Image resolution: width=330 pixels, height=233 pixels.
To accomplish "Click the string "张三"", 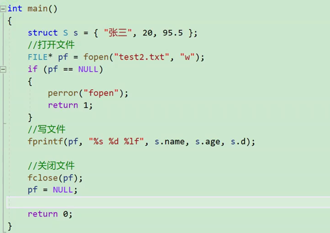I will pyautogui.click(x=118, y=33).
